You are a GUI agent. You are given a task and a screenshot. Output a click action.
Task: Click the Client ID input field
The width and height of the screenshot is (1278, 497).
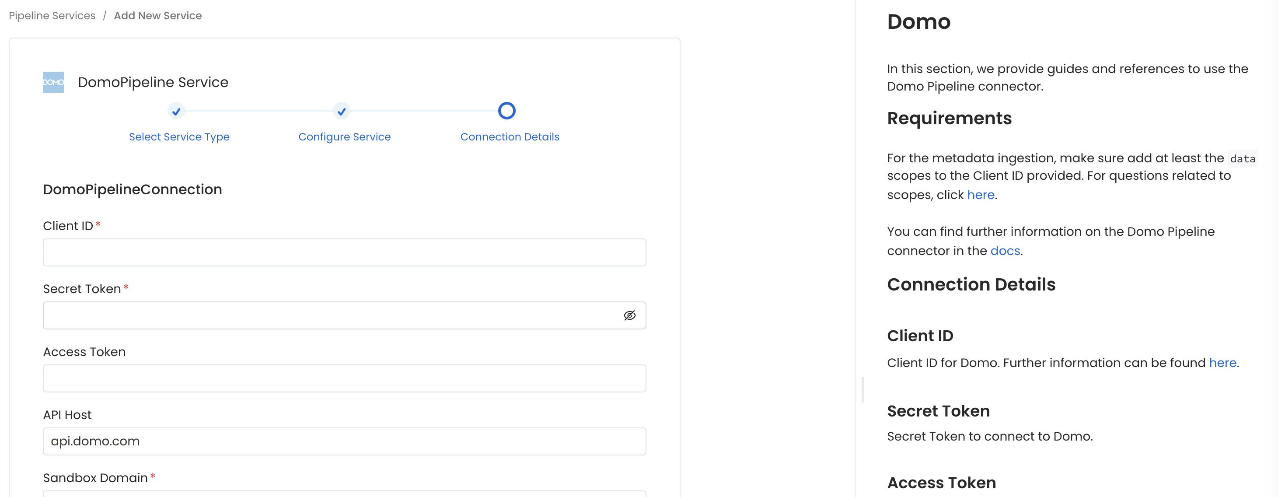tap(344, 253)
